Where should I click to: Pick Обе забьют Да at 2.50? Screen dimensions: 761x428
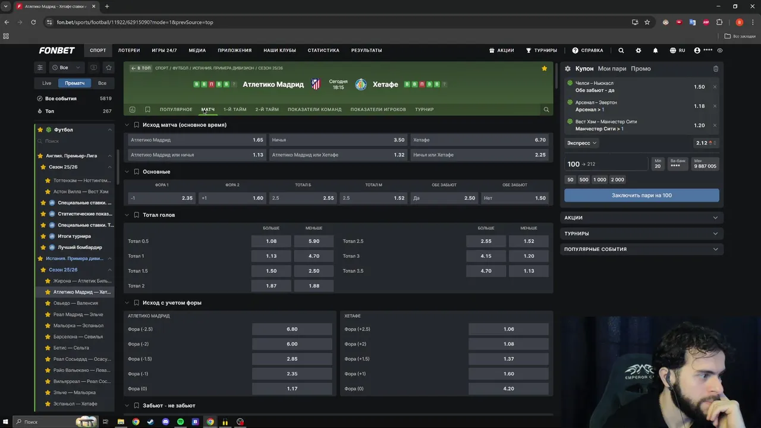tap(444, 198)
